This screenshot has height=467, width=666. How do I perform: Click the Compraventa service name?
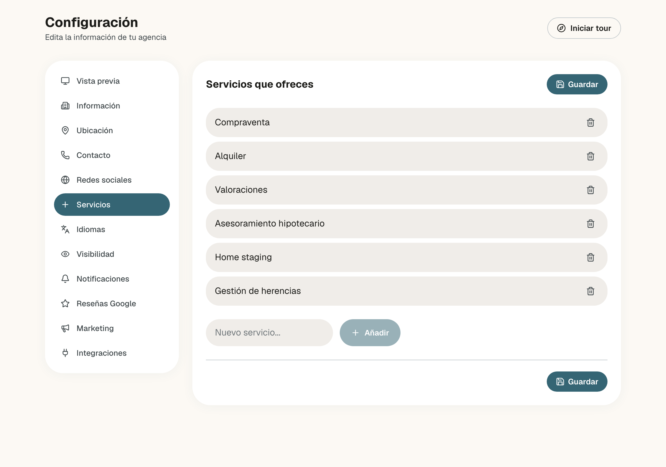[x=242, y=122]
